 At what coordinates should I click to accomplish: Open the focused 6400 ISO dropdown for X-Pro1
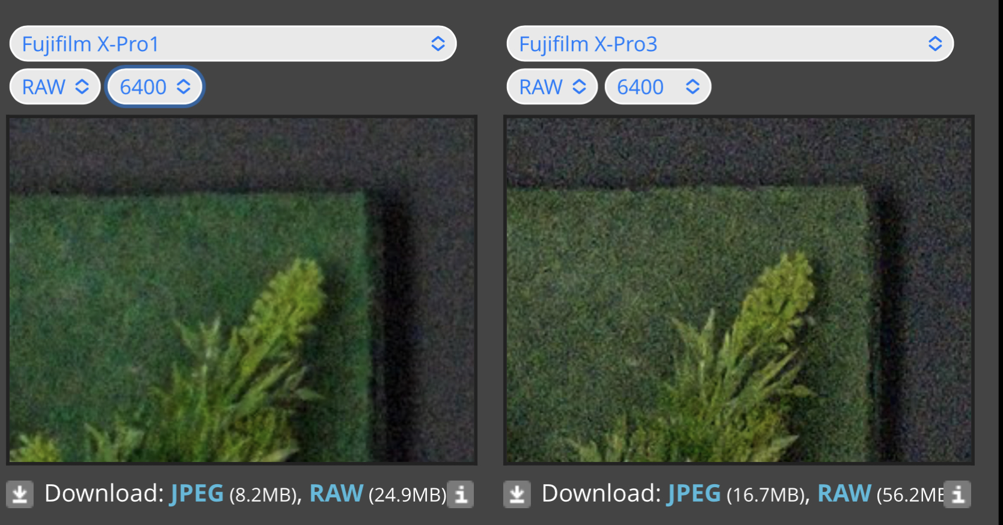pyautogui.click(x=155, y=87)
